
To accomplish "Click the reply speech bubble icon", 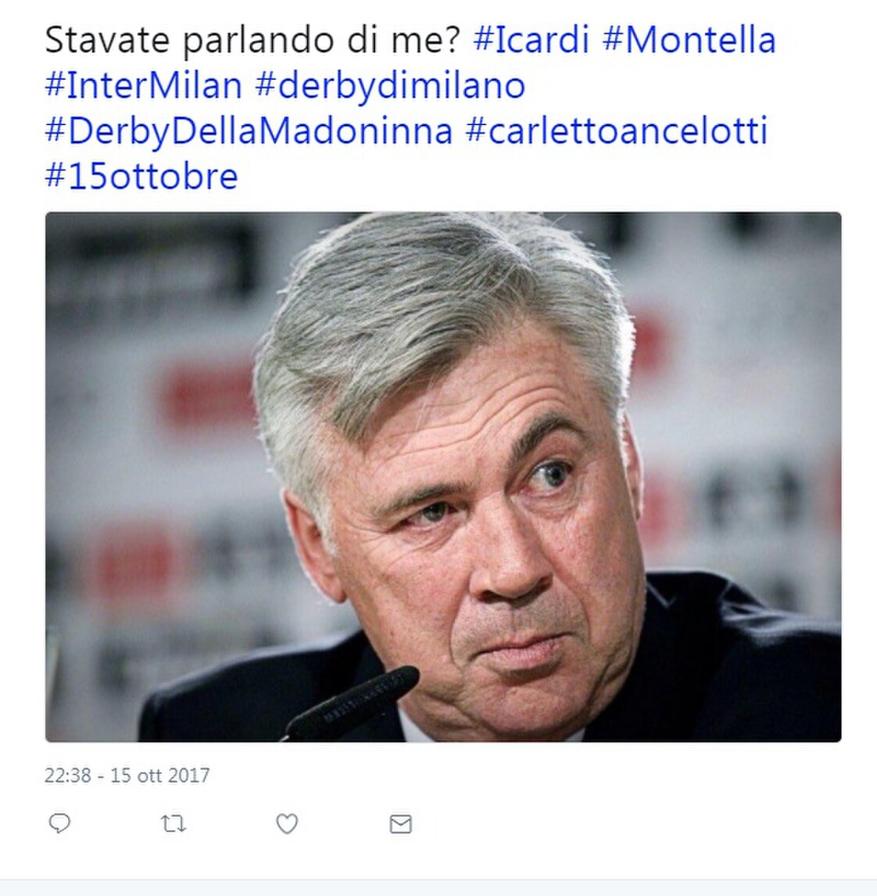I will (x=59, y=823).
